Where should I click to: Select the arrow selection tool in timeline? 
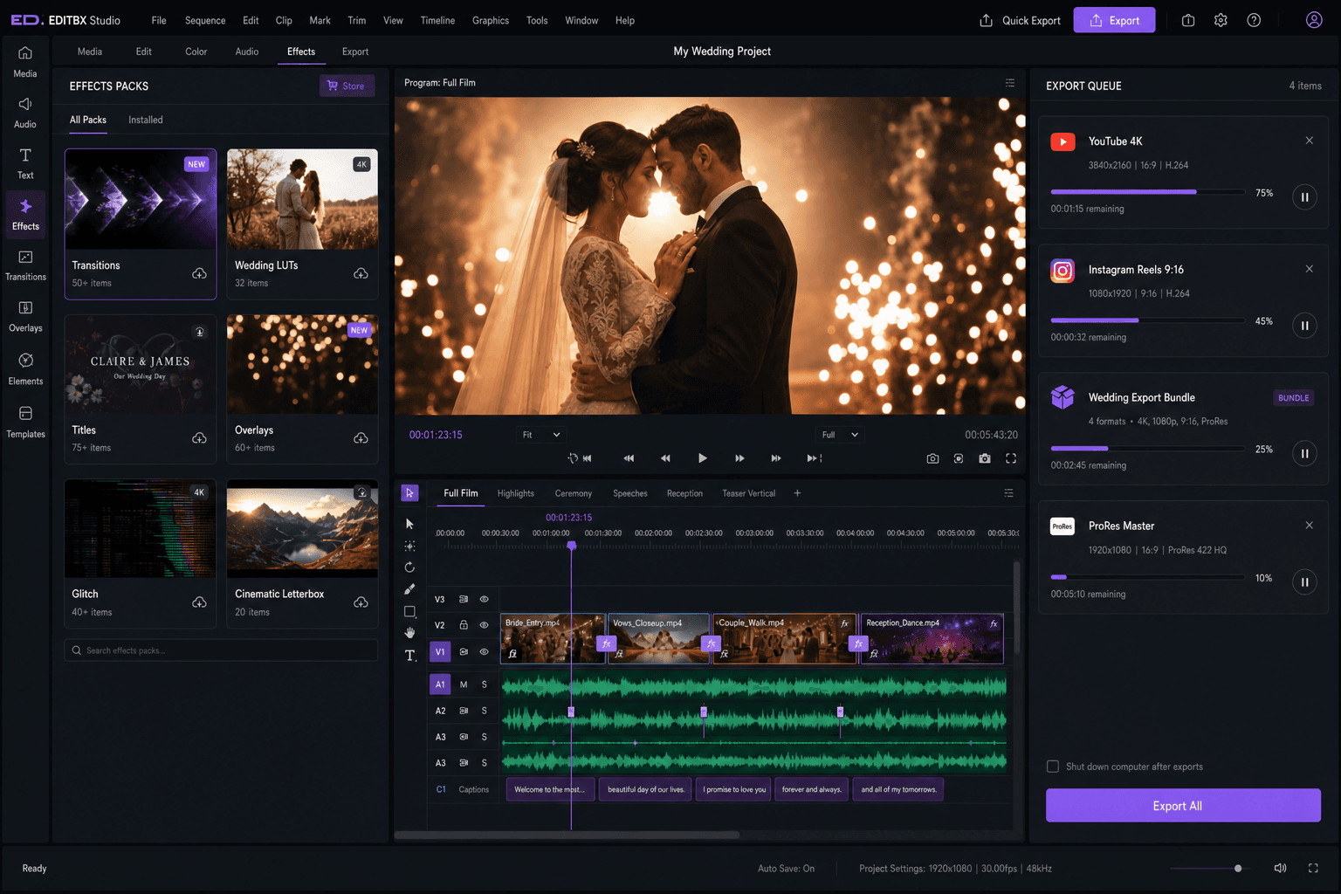tap(409, 524)
